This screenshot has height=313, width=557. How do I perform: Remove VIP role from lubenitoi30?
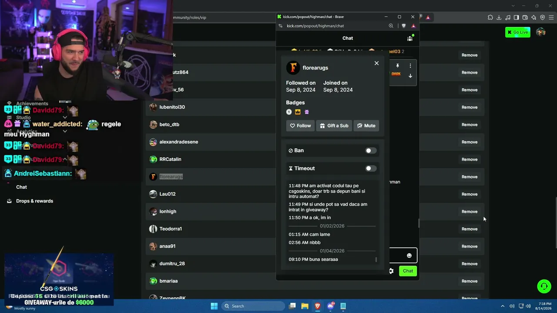coord(470,107)
